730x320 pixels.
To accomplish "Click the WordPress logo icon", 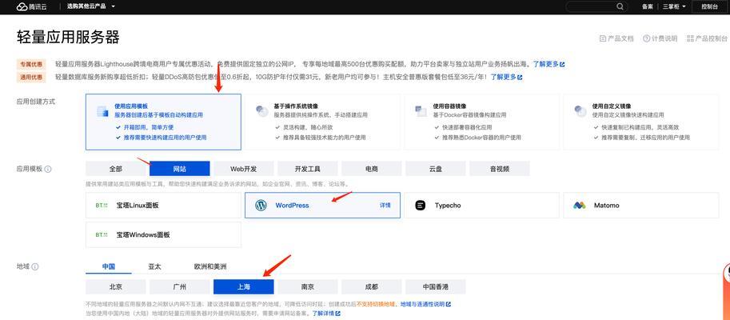I will click(x=261, y=206).
